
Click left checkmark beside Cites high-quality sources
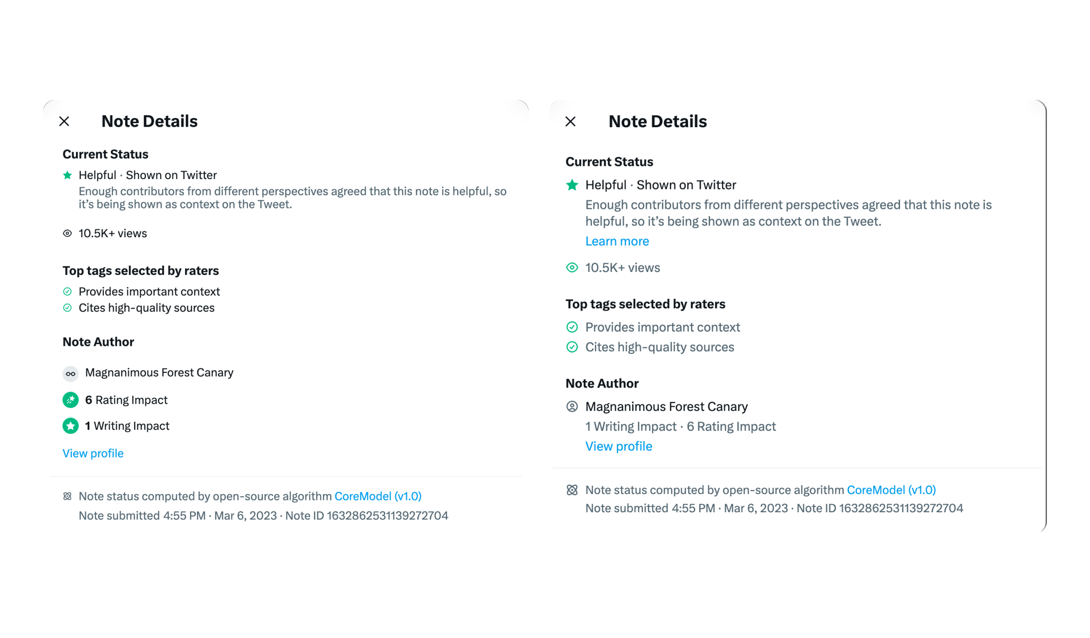(68, 308)
